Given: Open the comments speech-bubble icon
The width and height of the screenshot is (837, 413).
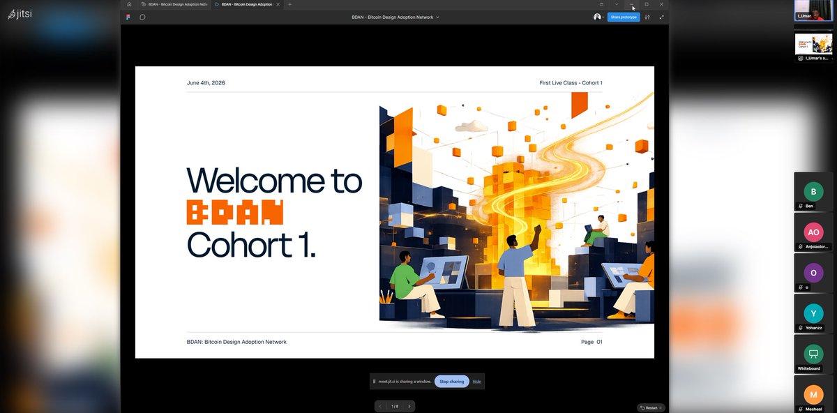Looking at the screenshot, I should tap(142, 17).
